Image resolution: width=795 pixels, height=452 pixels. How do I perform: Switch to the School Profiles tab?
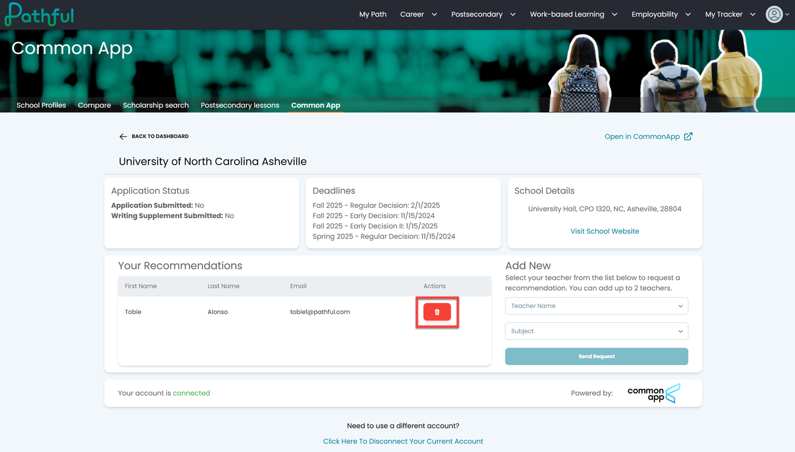tap(41, 106)
